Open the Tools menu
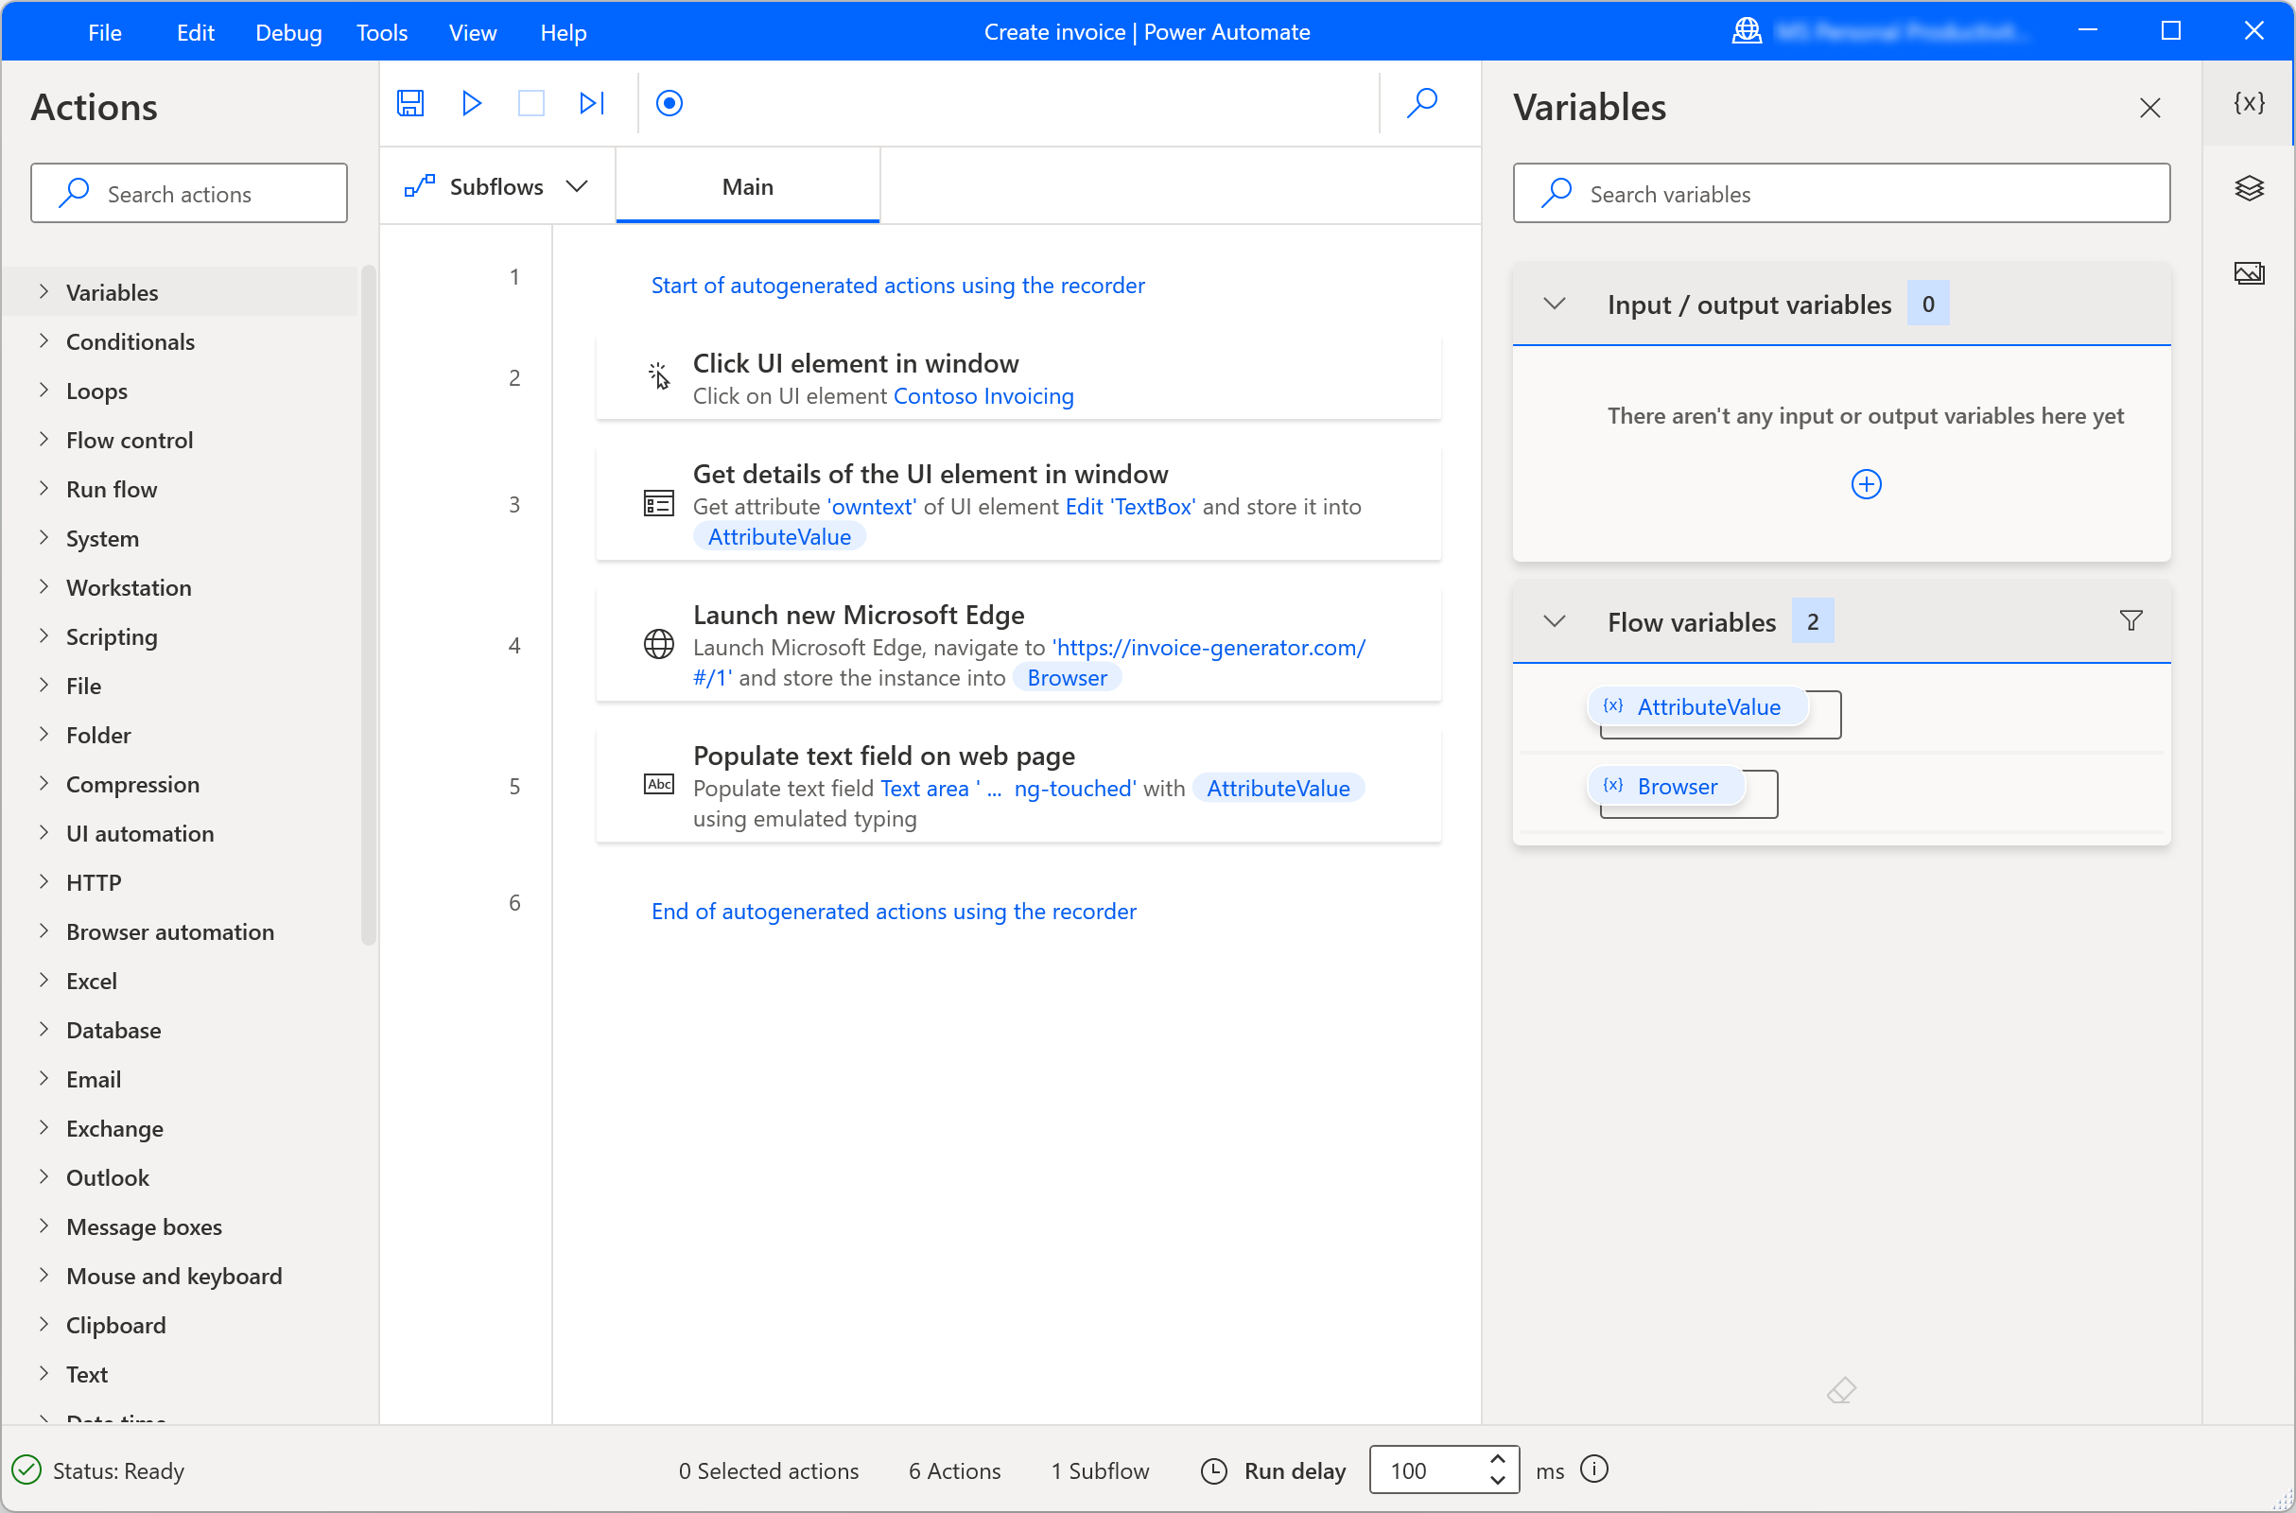The height and width of the screenshot is (1513, 2296). click(x=380, y=32)
